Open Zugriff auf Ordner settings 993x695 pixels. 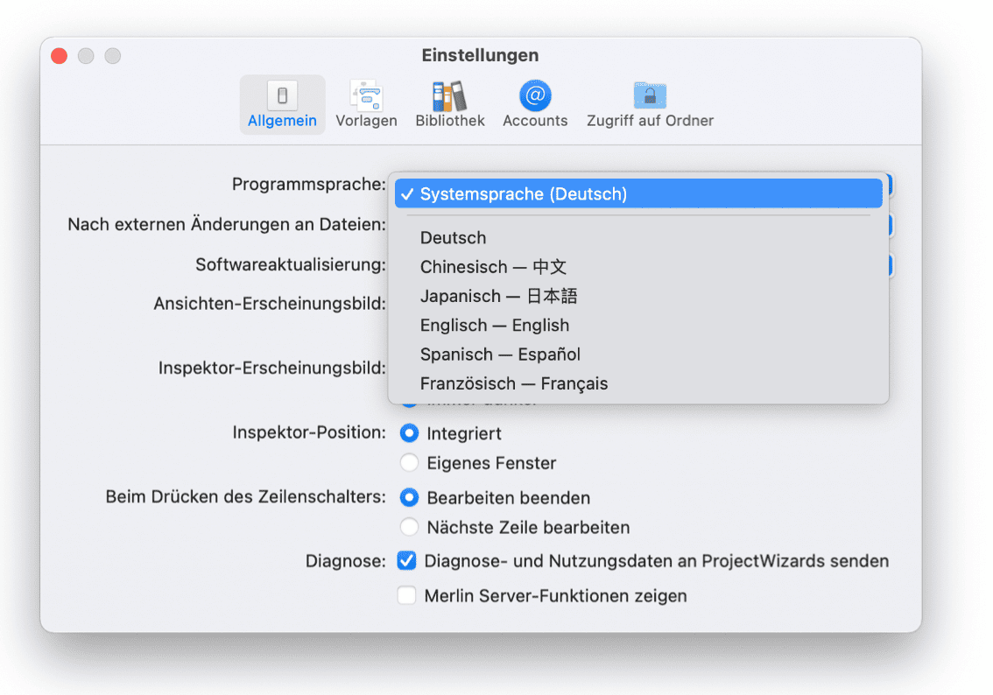point(650,103)
